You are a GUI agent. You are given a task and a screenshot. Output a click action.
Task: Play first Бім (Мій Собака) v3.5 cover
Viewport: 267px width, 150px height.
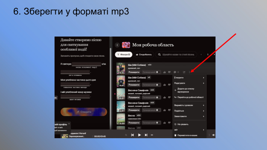[121, 69]
